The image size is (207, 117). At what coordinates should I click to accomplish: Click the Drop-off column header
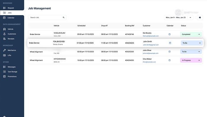point(104,26)
